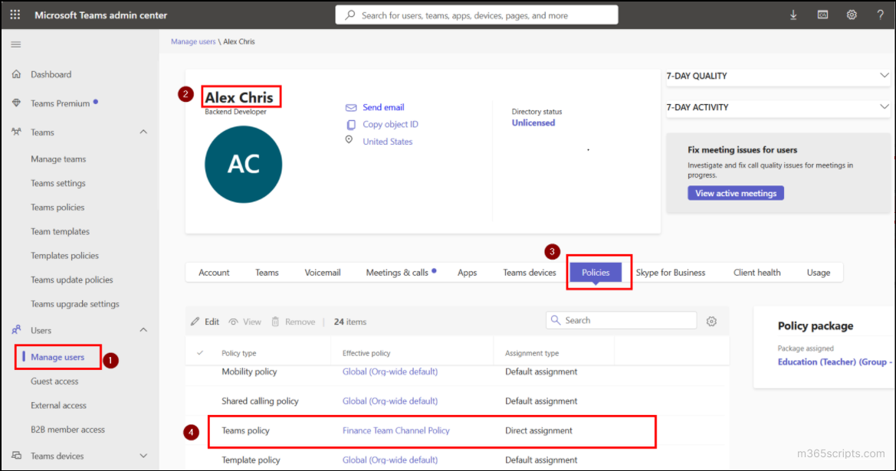Screen dimensions: 896x471
Task: Expand the Teams devices section chevron
Action: click(x=143, y=456)
